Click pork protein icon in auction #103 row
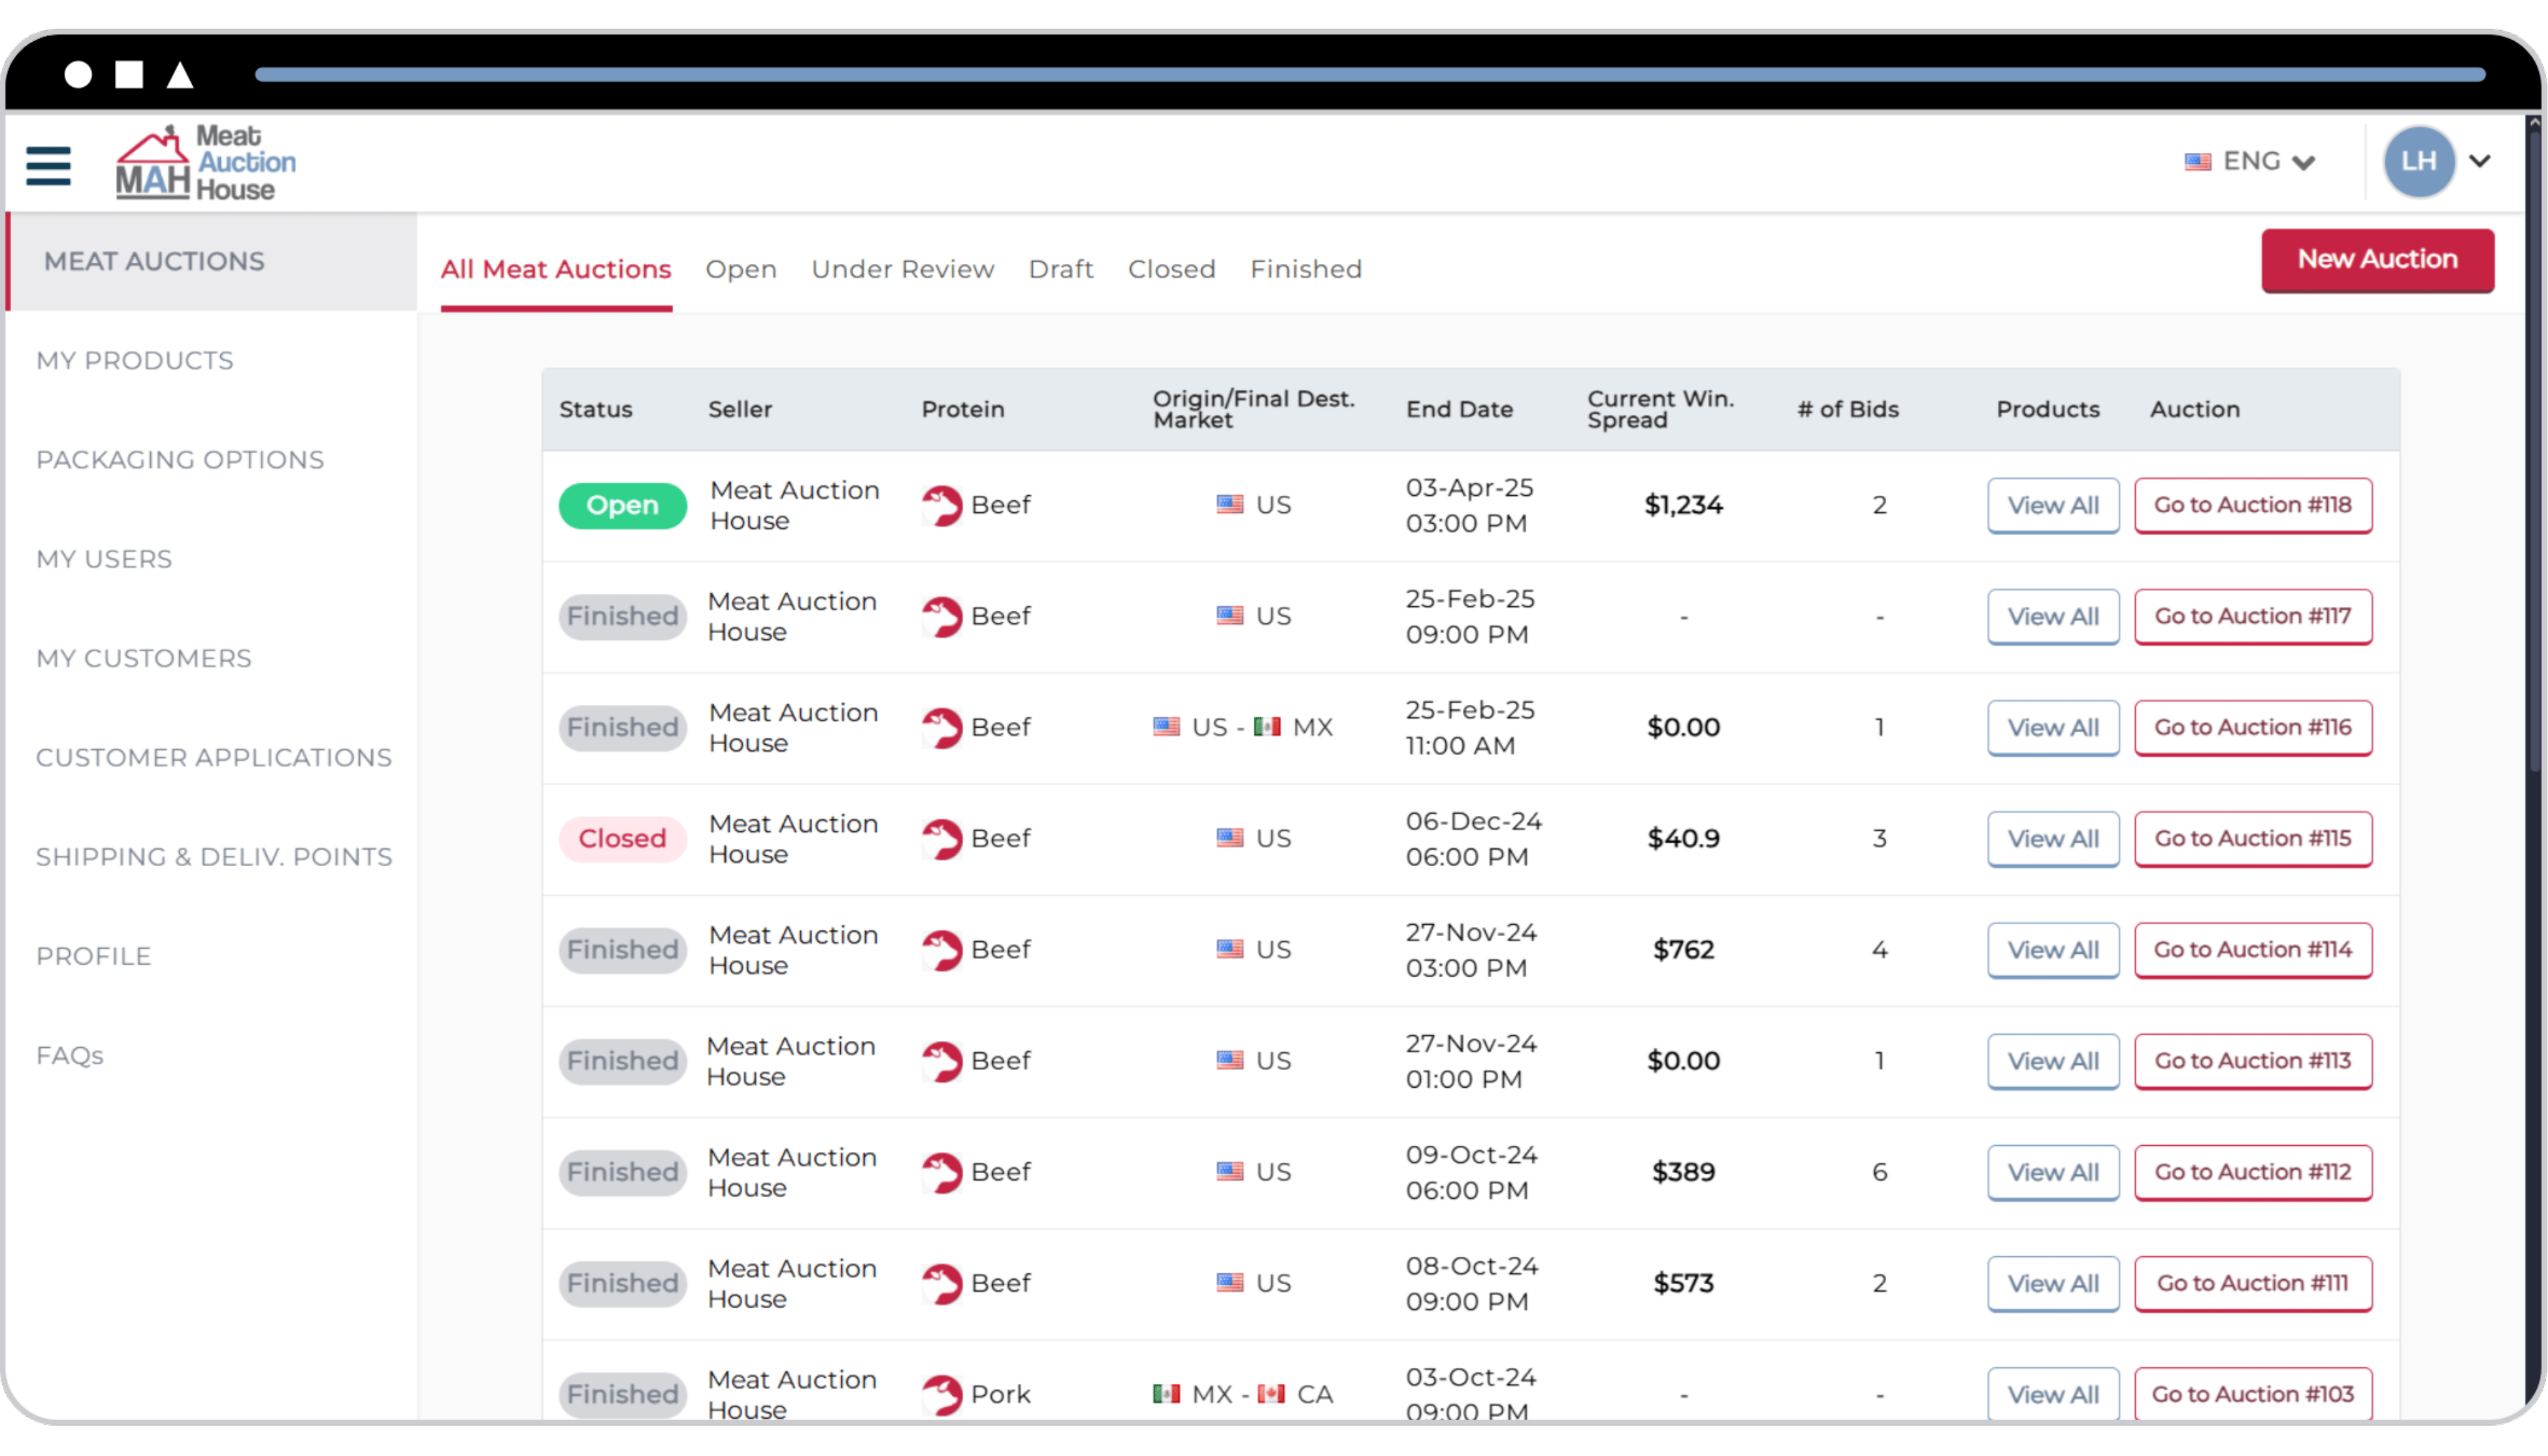The width and height of the screenshot is (2548, 1456). (941, 1394)
